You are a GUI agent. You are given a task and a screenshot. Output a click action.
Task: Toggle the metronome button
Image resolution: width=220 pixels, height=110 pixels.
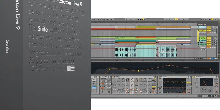point(107,19)
